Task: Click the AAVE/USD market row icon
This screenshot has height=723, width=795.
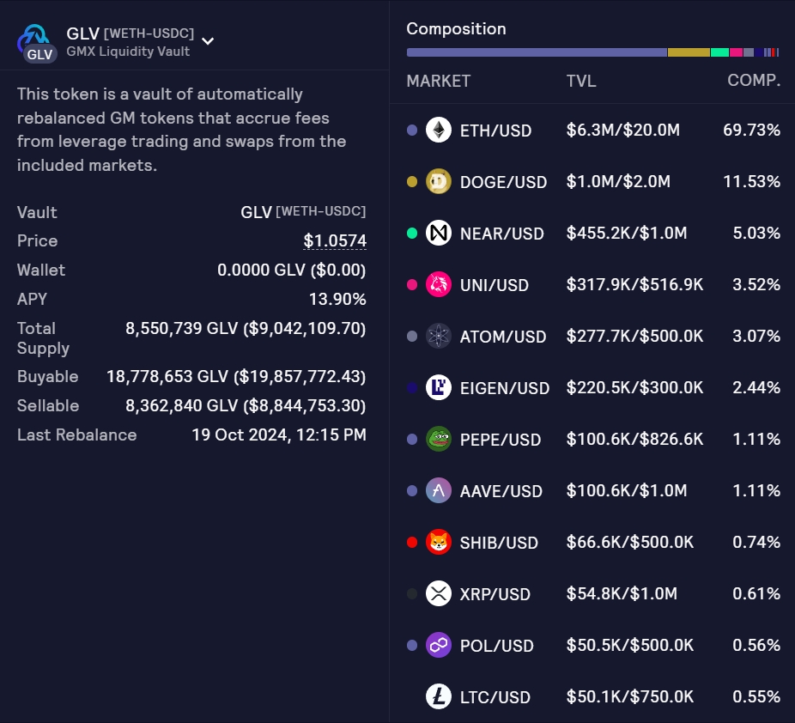Action: pyautogui.click(x=439, y=491)
